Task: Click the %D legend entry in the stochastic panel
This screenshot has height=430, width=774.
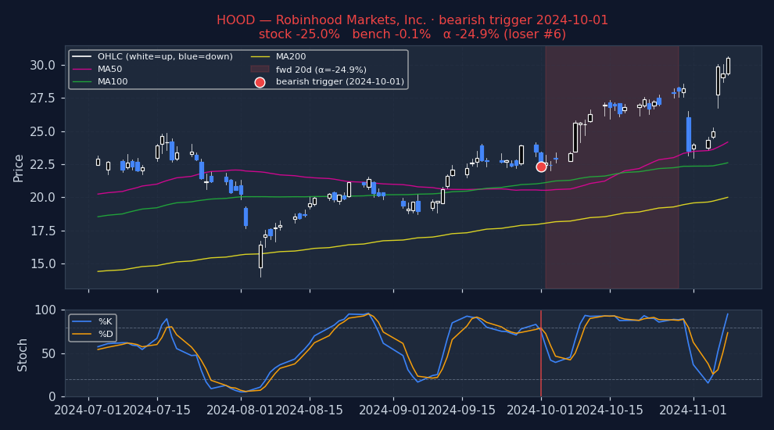Action: click(92, 334)
